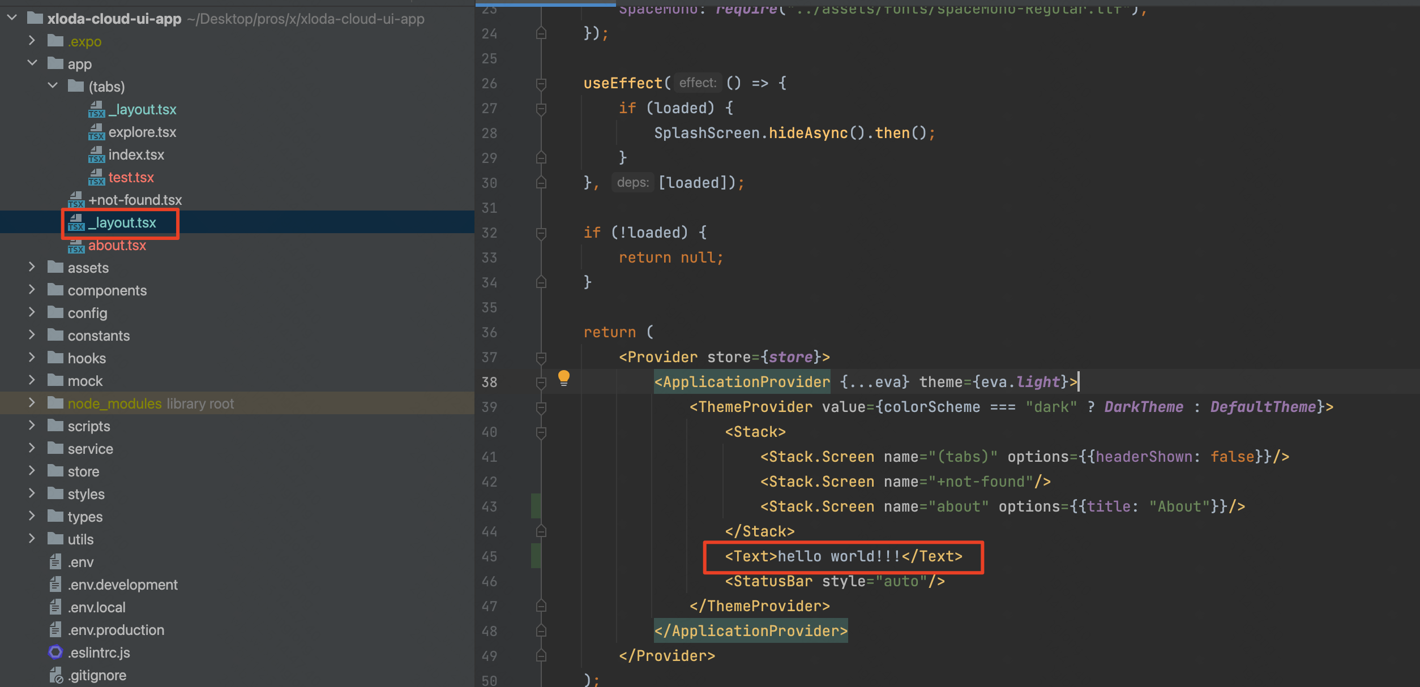Click the yellow lightbulb intention icon

click(x=563, y=377)
